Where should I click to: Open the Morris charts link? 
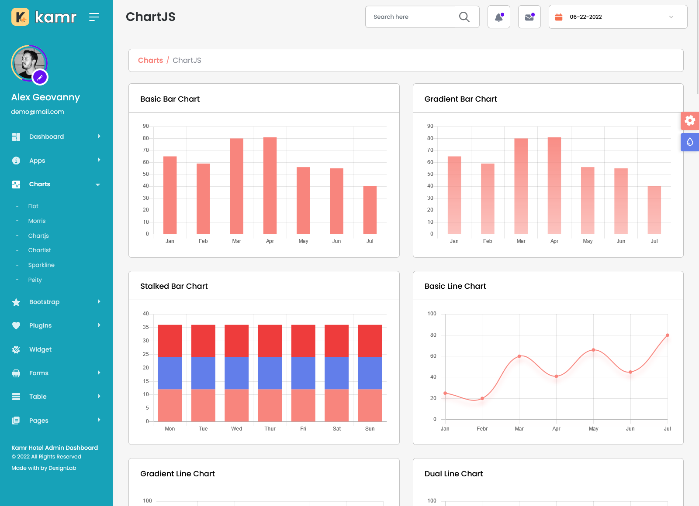37,221
